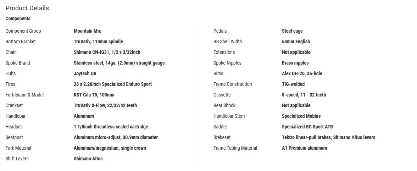Screen dimensions: 417x171
Task: Click the Product Details heading
Action: click(27, 8)
